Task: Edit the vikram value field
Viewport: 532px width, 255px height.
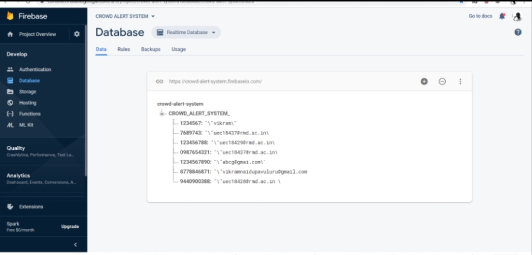Action: pos(221,123)
